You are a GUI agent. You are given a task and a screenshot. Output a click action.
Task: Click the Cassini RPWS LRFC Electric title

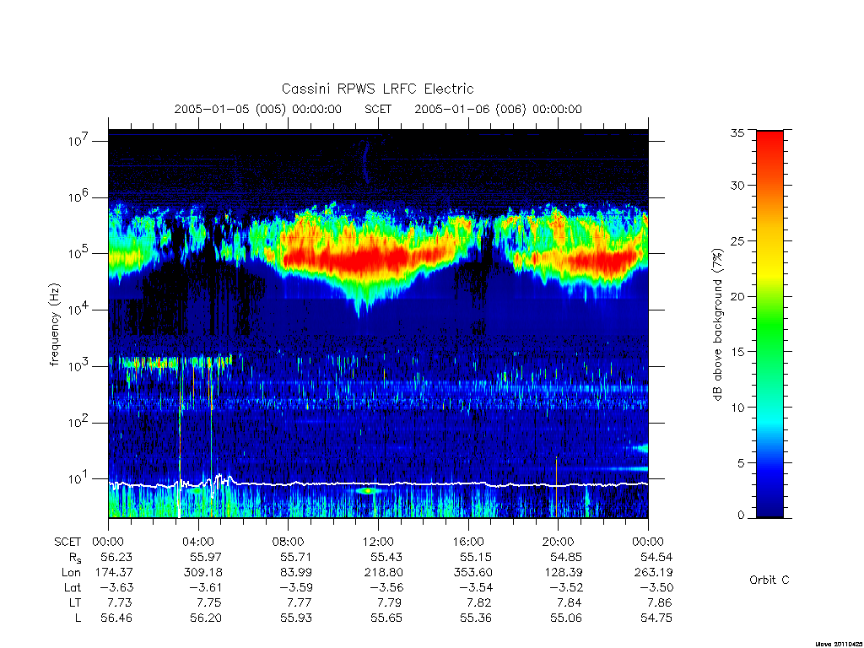[x=377, y=89]
